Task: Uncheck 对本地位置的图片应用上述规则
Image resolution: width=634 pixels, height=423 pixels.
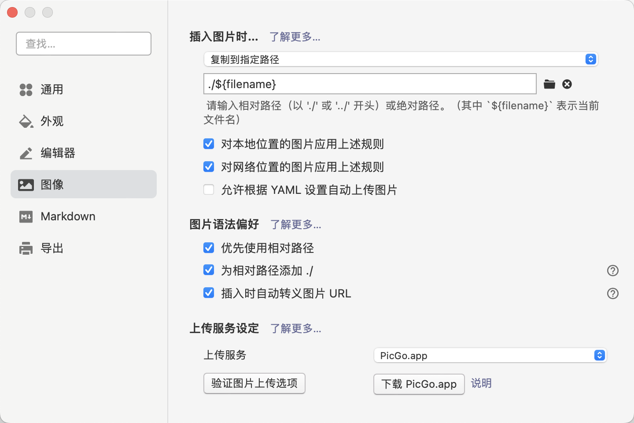Action: (x=209, y=144)
